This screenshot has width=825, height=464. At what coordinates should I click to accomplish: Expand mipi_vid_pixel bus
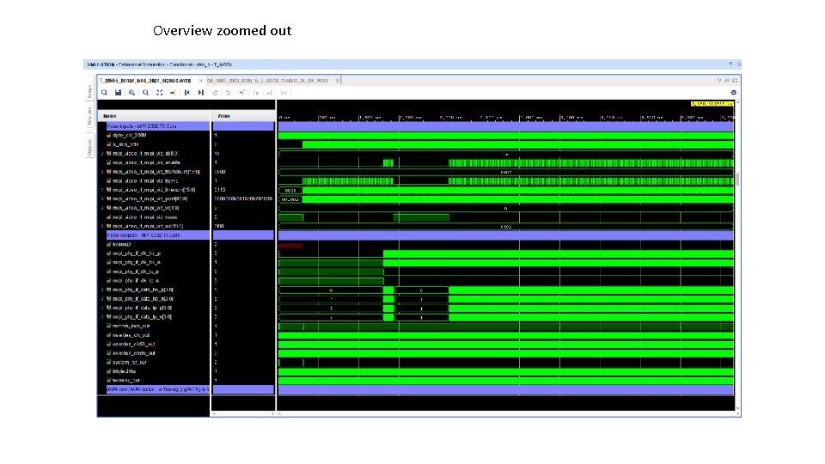pyautogui.click(x=102, y=198)
